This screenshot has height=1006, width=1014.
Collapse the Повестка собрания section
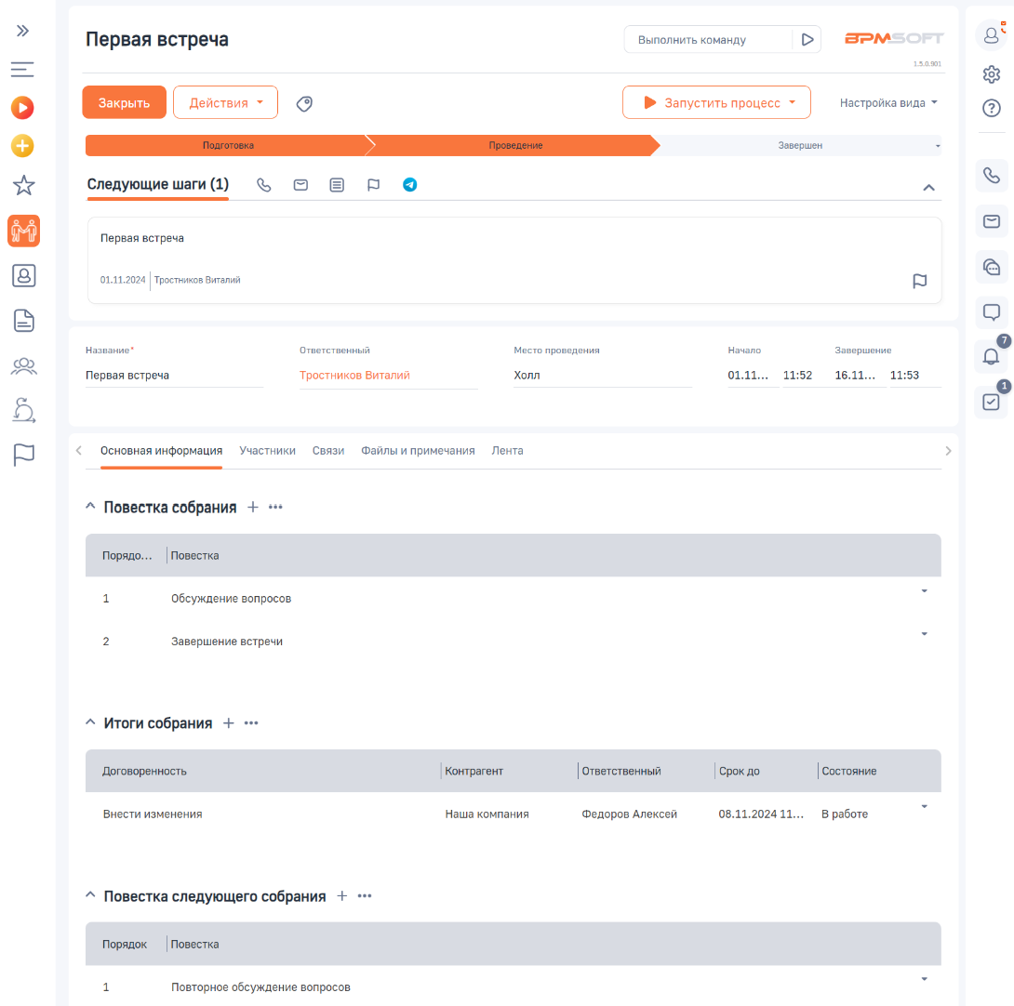tap(90, 506)
